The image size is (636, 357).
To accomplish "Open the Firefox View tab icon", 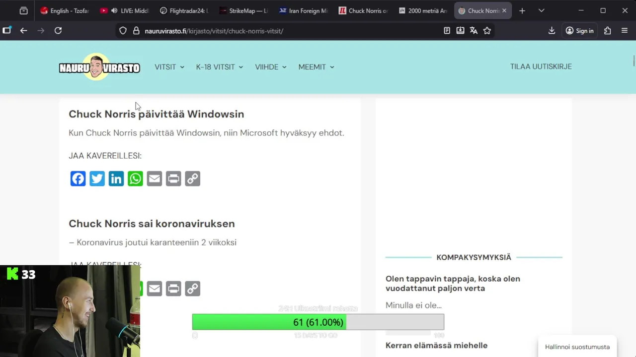I will tap(23, 10).
